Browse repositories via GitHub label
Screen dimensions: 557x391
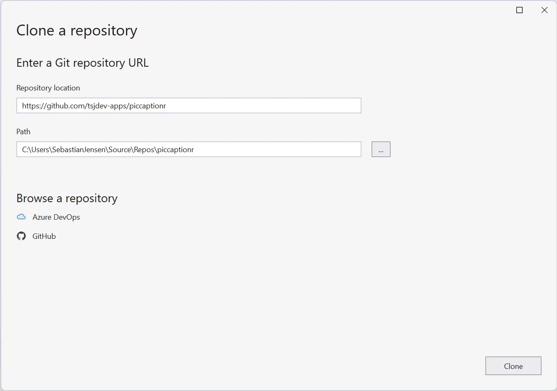click(44, 236)
